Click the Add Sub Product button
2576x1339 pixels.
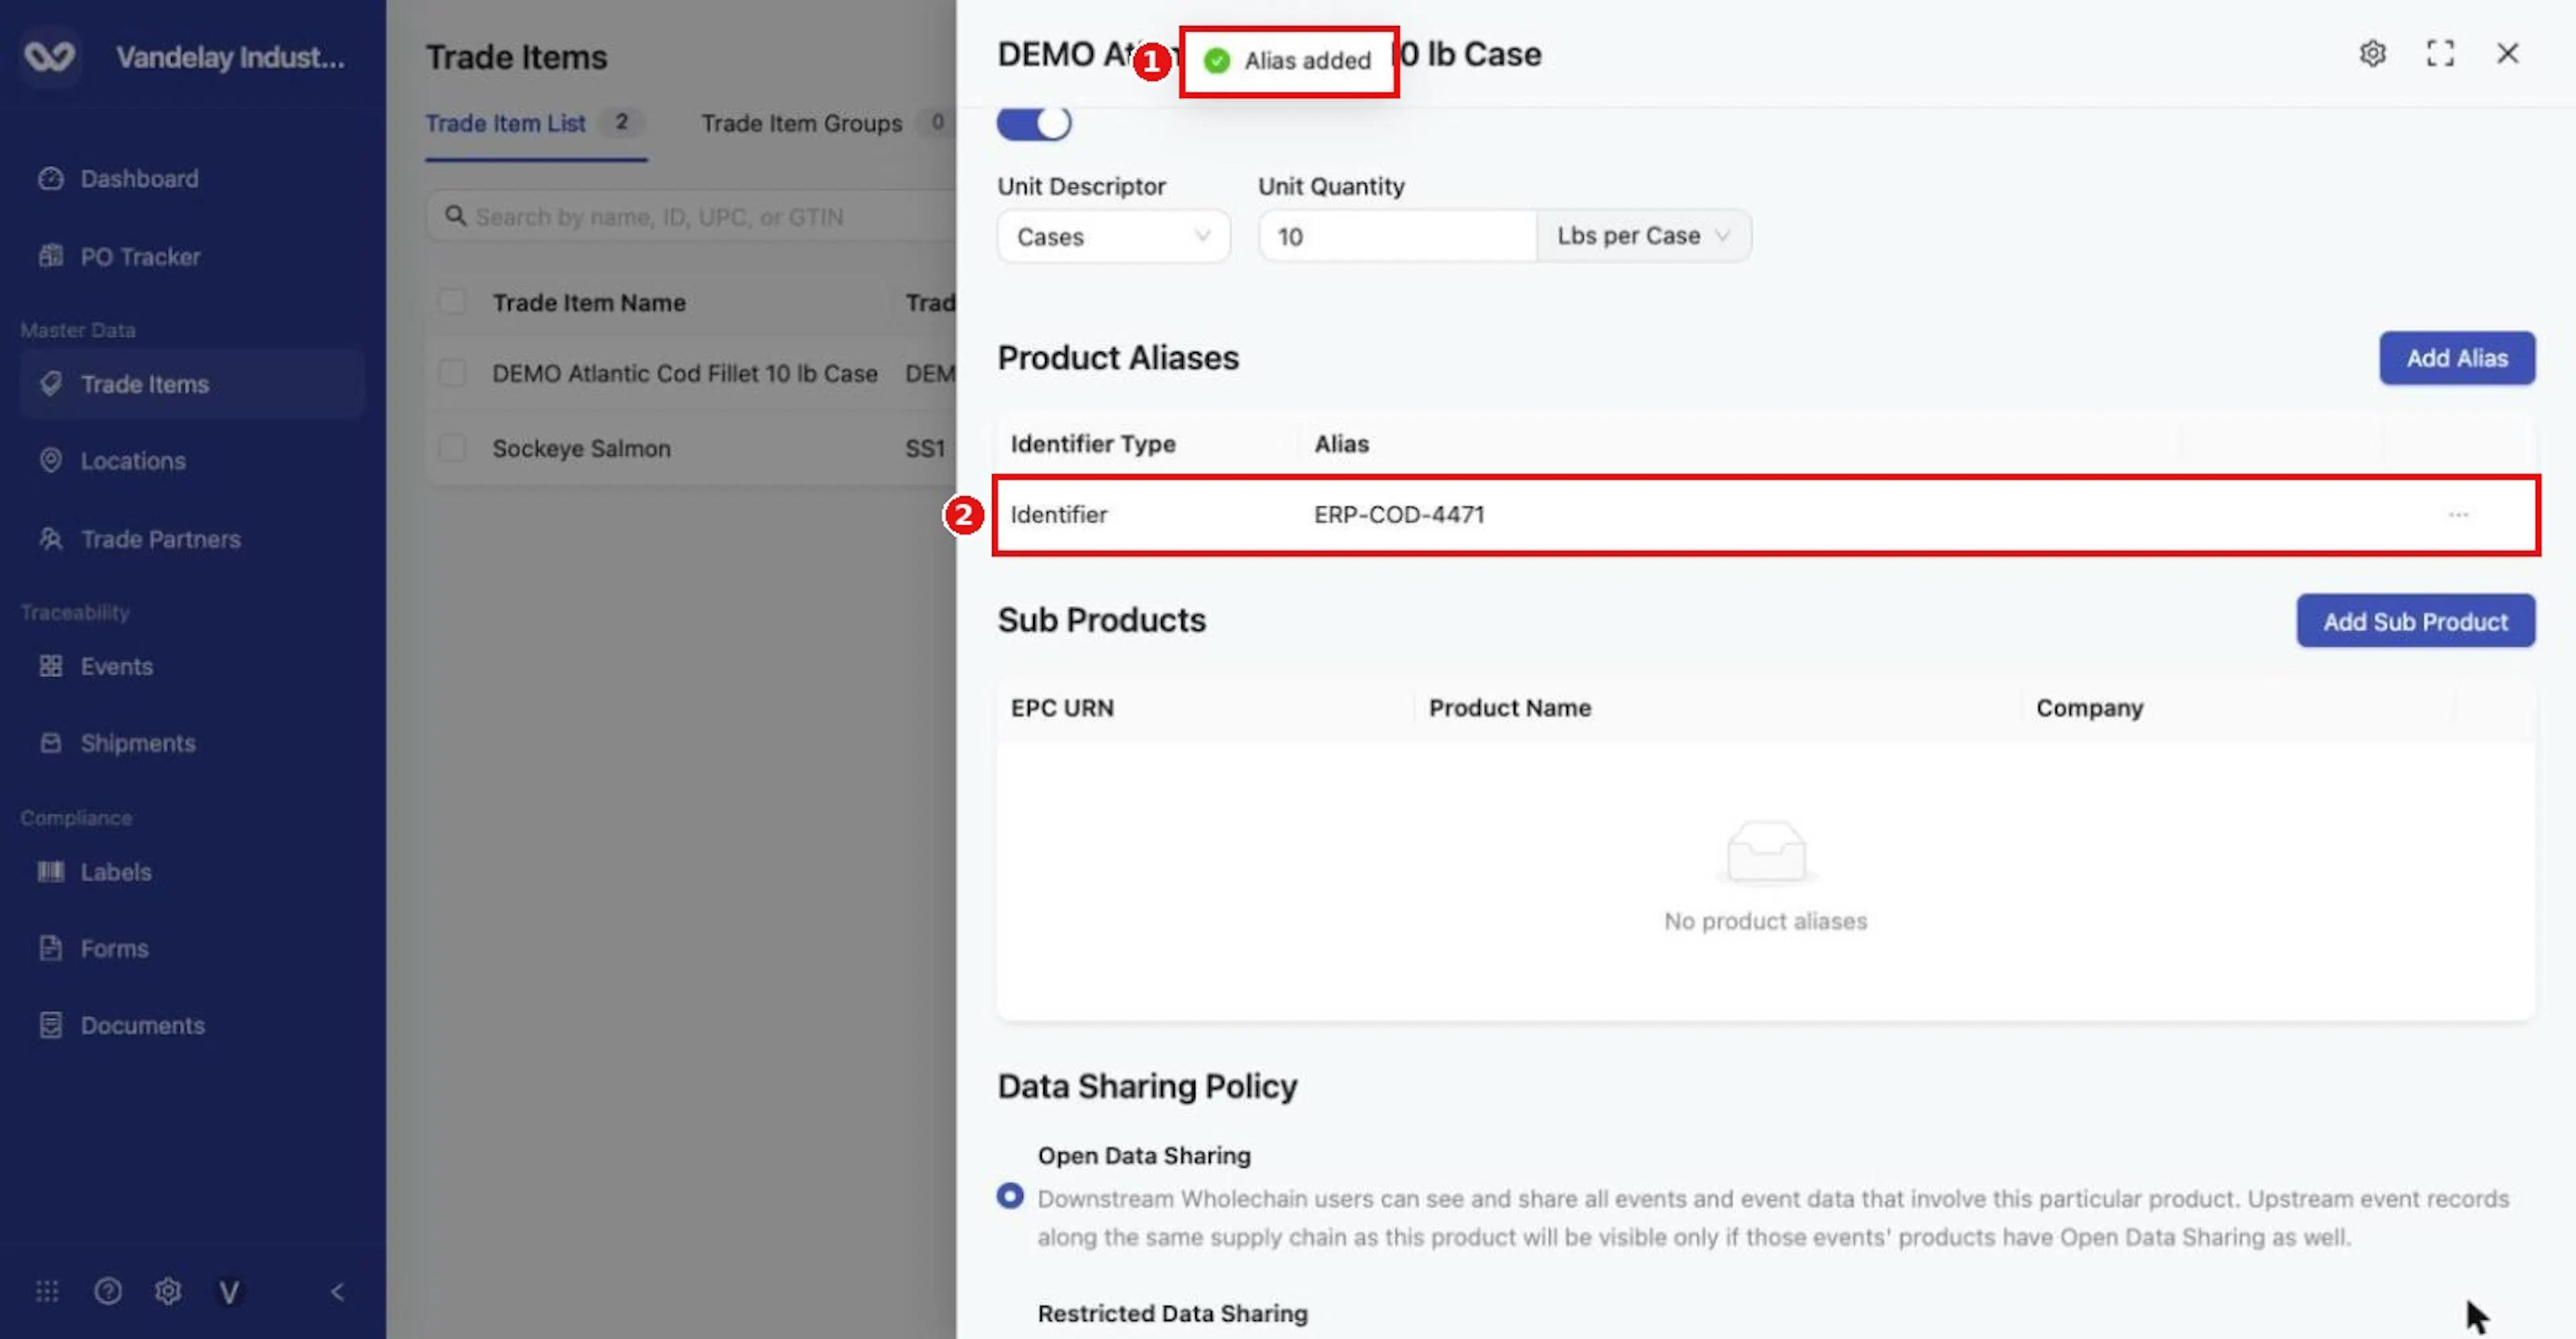[x=2415, y=621]
